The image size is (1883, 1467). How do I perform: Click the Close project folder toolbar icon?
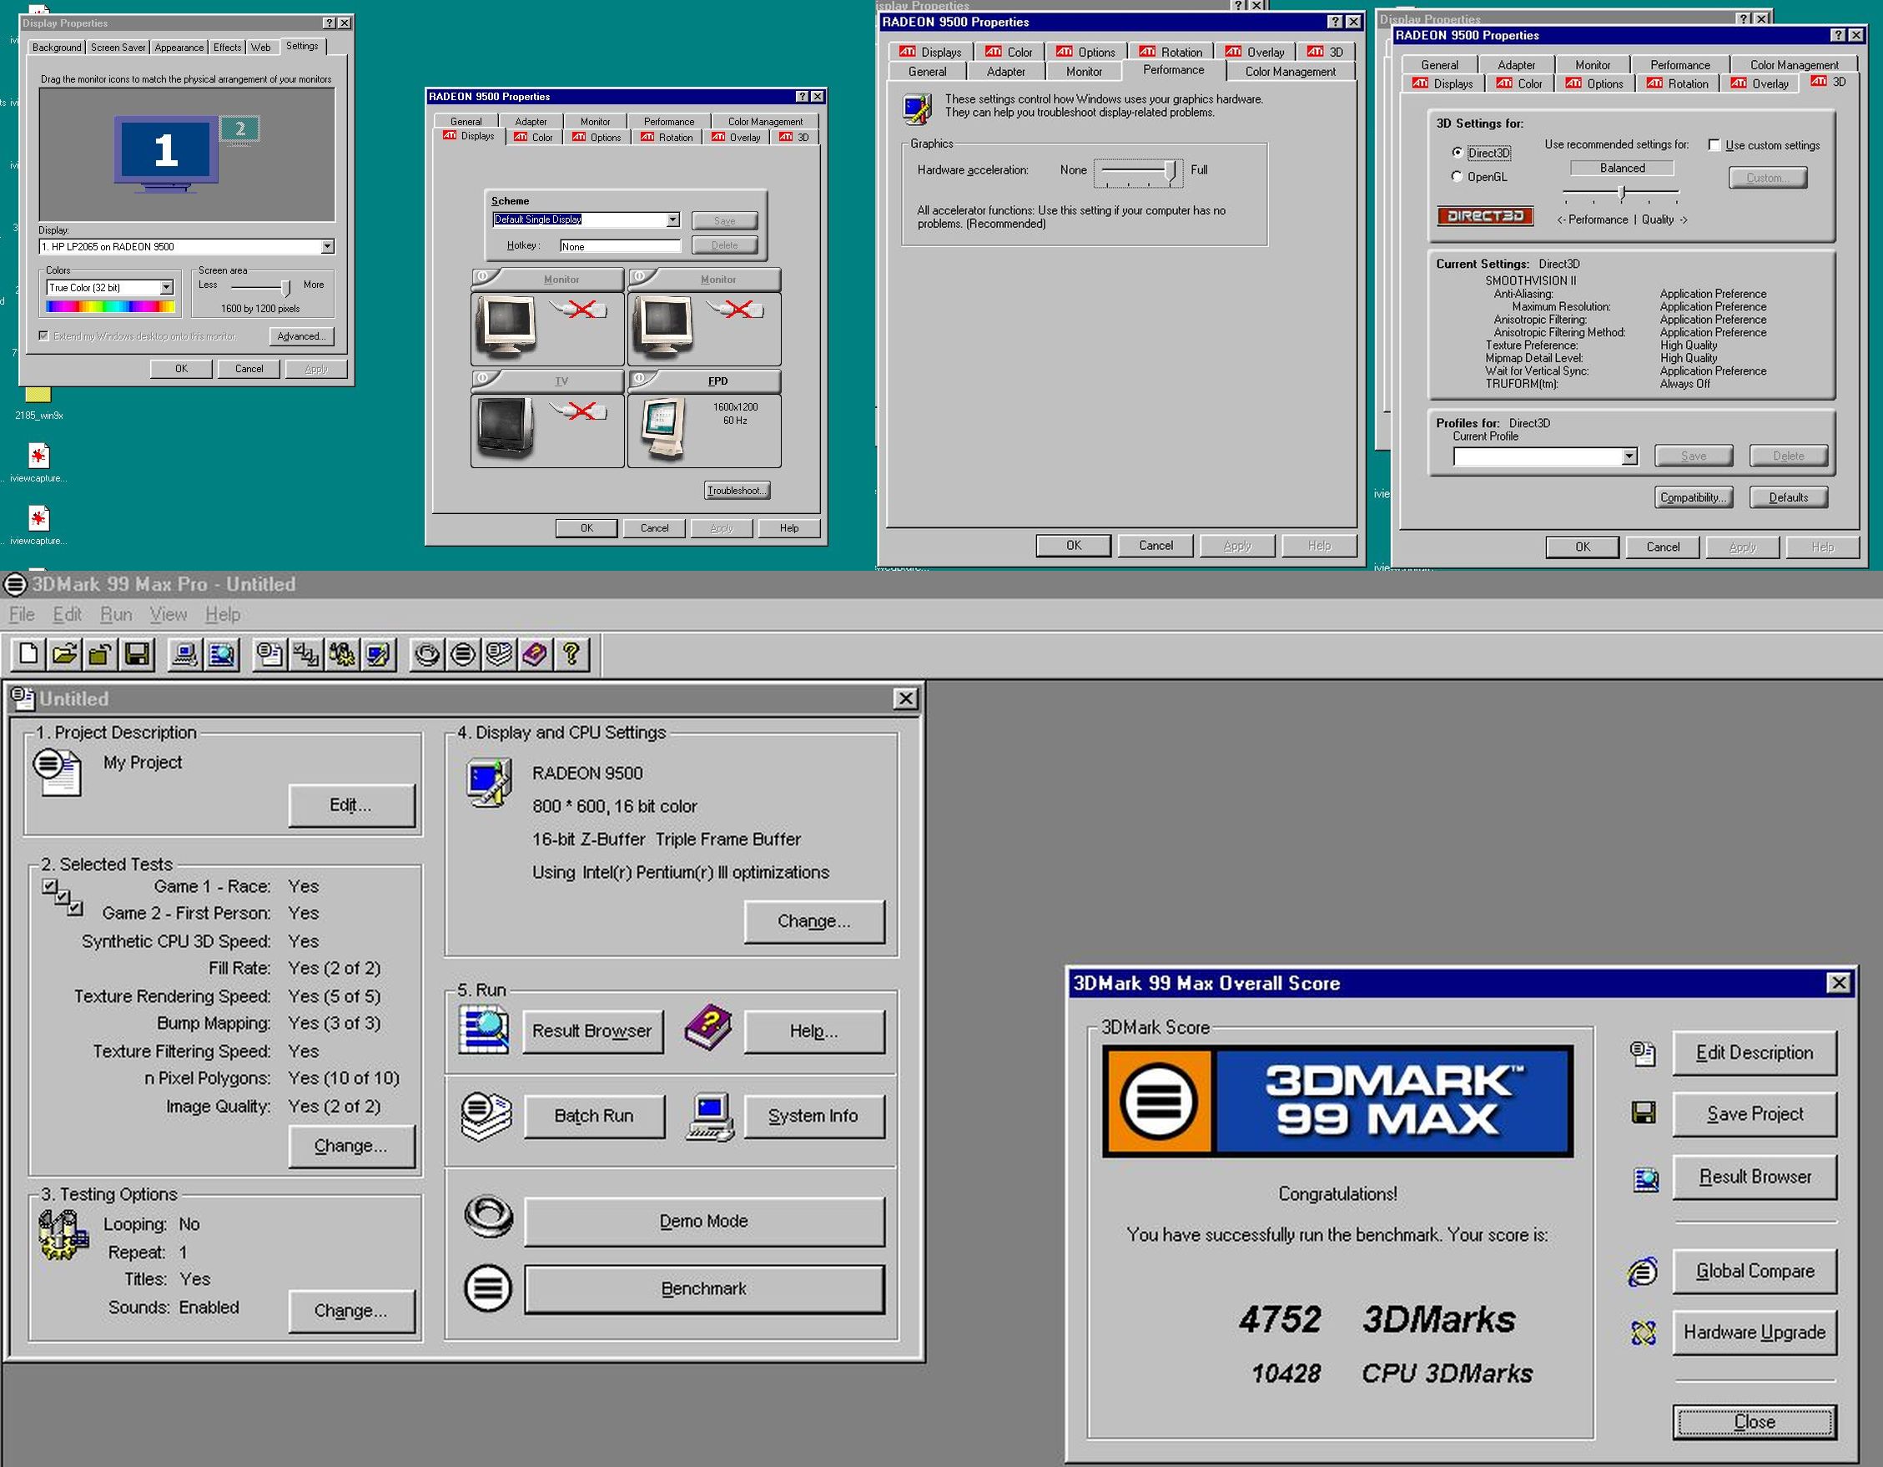(101, 654)
